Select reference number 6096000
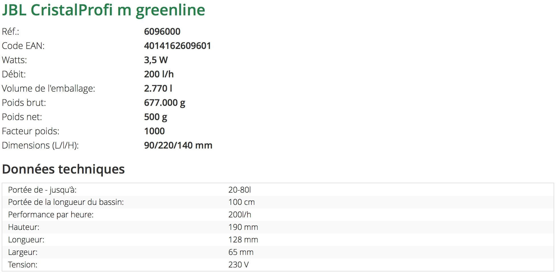The image size is (557, 276). 162,32
